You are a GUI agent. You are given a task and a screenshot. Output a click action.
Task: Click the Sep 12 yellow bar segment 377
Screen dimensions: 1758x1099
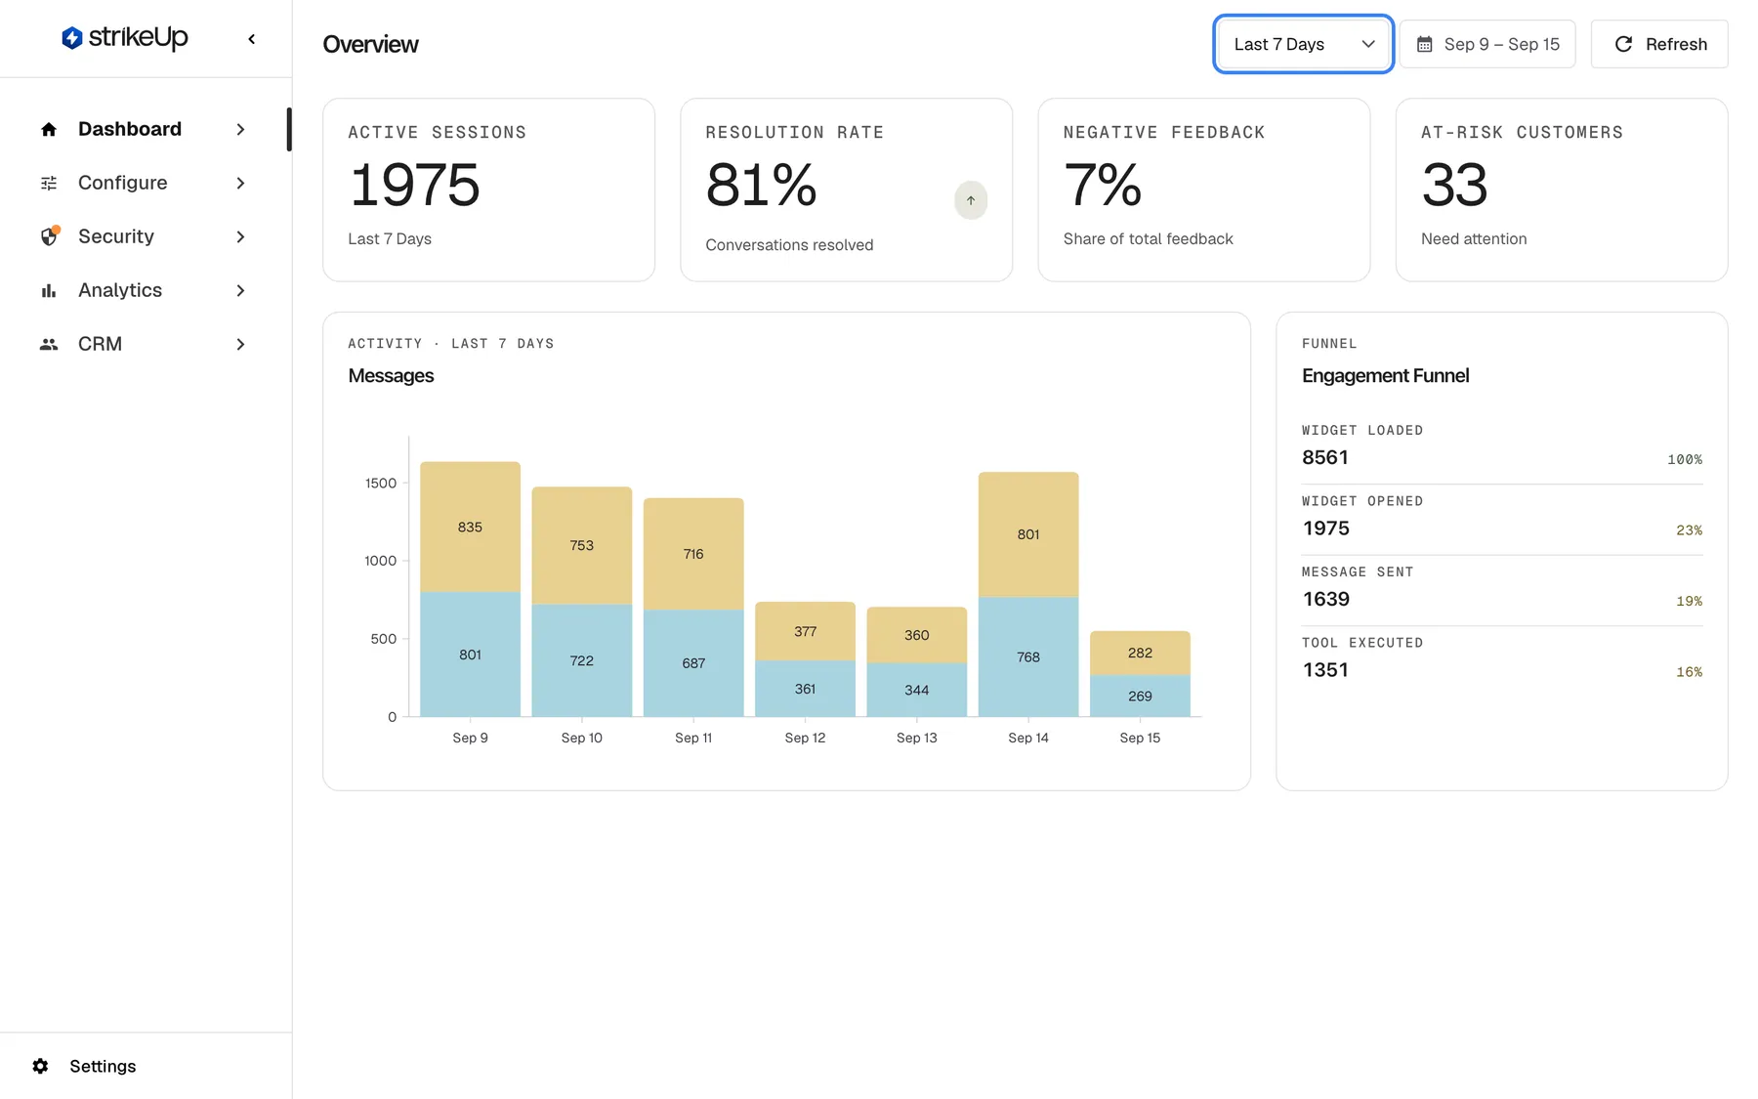805,631
